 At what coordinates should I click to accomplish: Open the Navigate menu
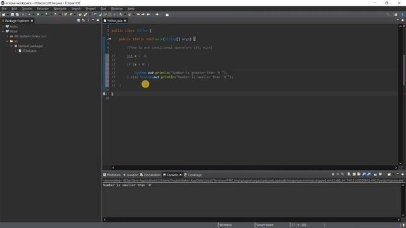[x=60, y=8]
